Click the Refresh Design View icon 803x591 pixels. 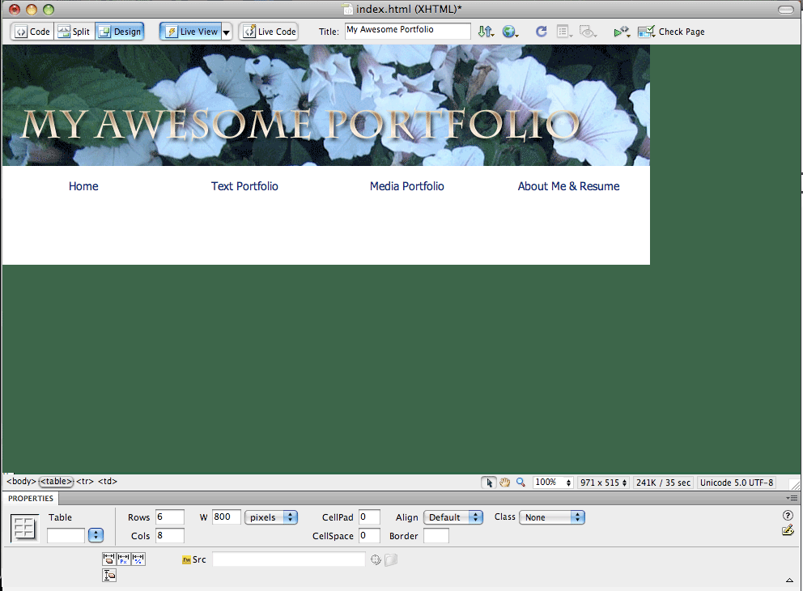pyautogui.click(x=541, y=32)
